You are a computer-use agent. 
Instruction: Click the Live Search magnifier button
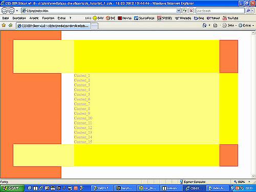[x=248, y=11]
